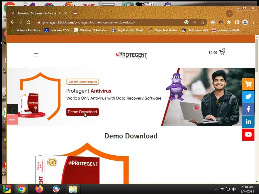Open the Espectral McGee bookmark
Screen dimensions: 259x194
click(163, 30)
